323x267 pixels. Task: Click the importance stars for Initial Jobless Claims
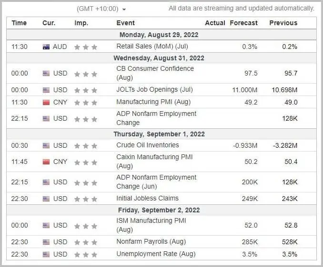point(86,199)
